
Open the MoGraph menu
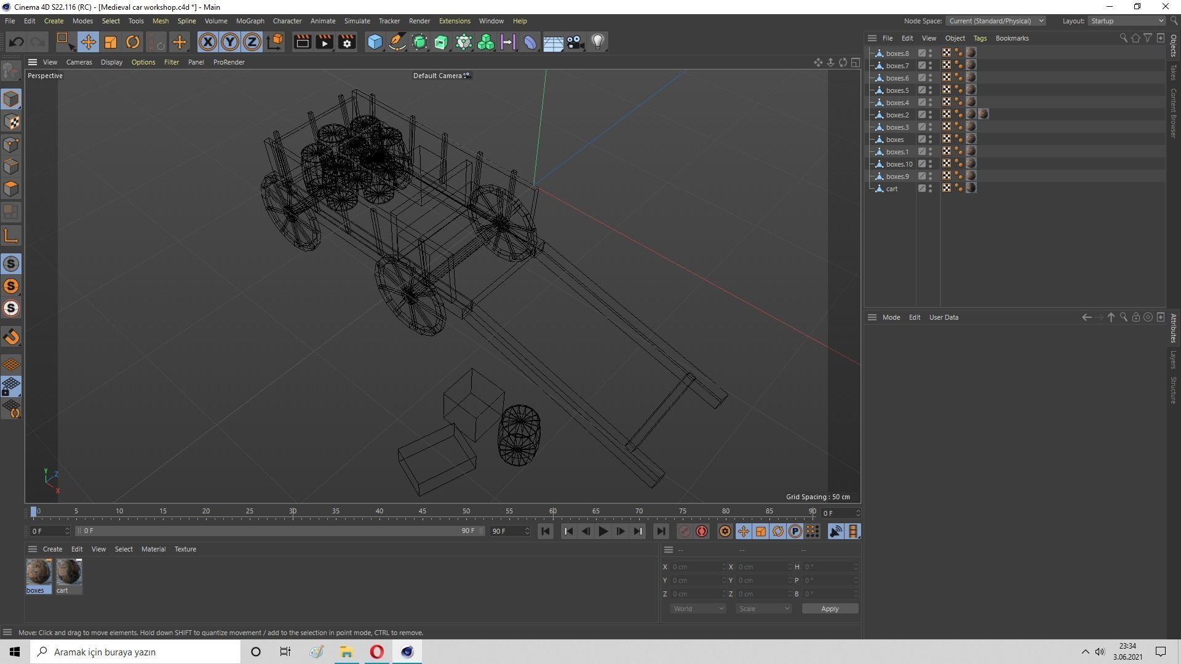[250, 21]
